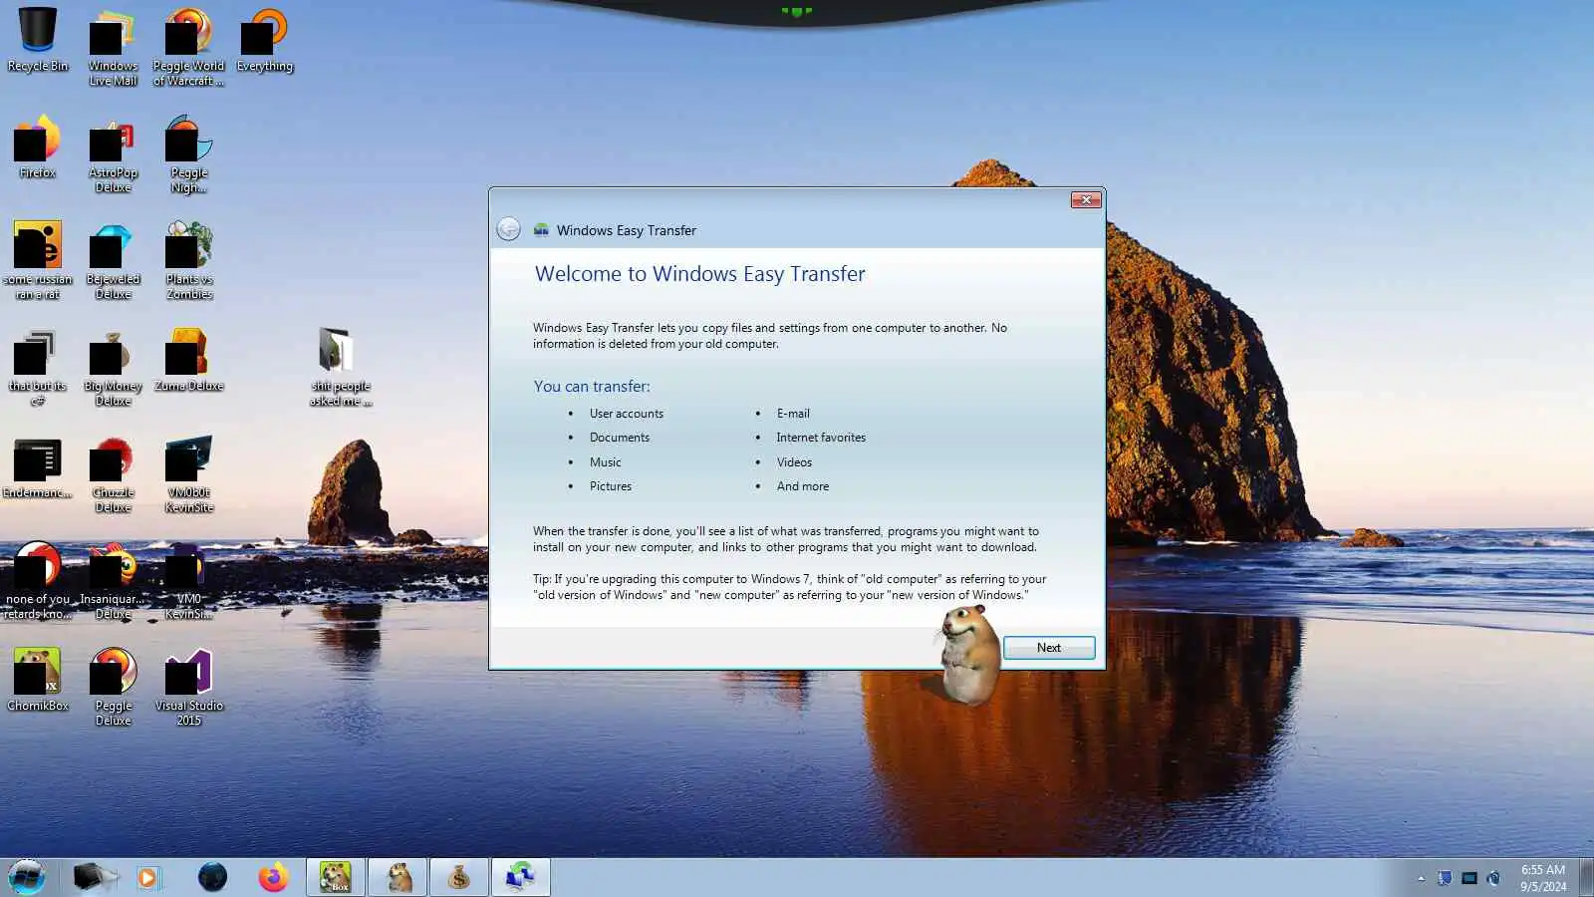Close the Windows Easy Transfer dialog
Viewport: 1594px width, 897px height.
click(1086, 200)
